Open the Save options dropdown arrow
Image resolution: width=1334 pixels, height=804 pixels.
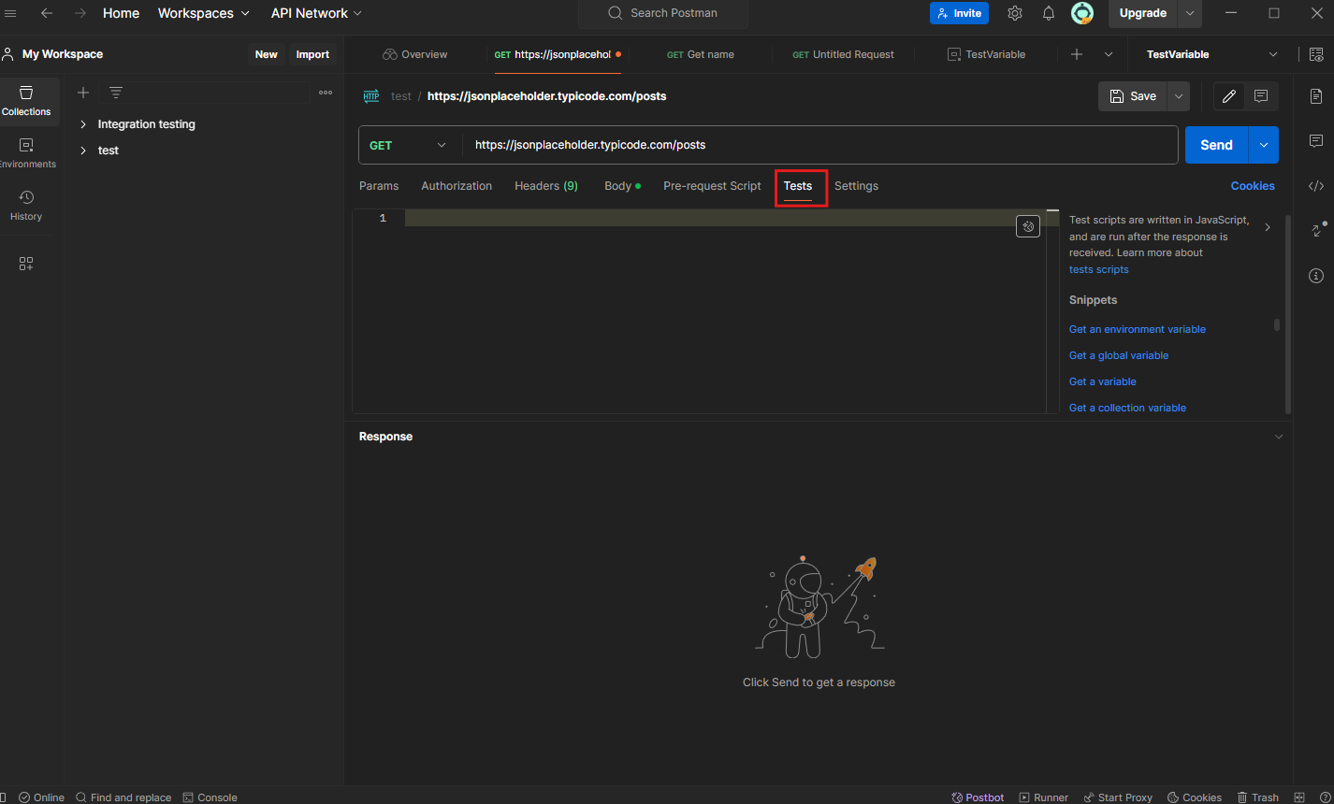[x=1179, y=96]
